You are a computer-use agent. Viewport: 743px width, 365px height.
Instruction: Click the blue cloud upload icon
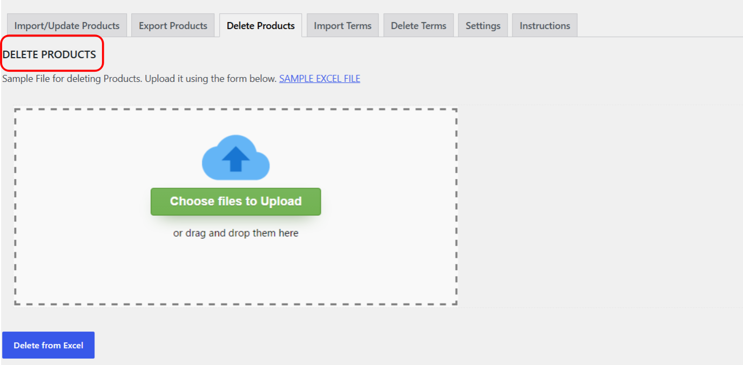coord(235,157)
